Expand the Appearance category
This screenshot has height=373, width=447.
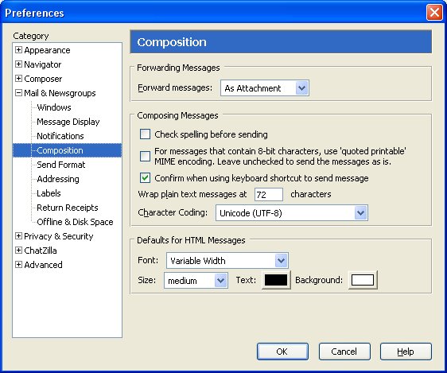[x=18, y=50]
